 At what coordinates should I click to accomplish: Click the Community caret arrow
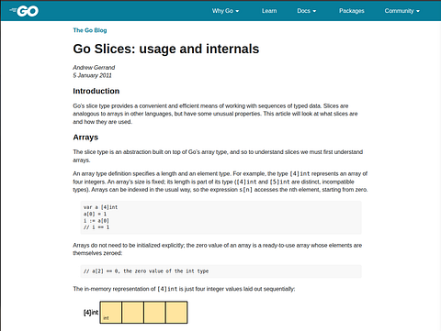tap(418, 11)
